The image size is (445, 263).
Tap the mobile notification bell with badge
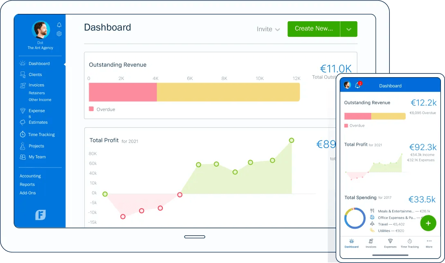tap(358, 85)
